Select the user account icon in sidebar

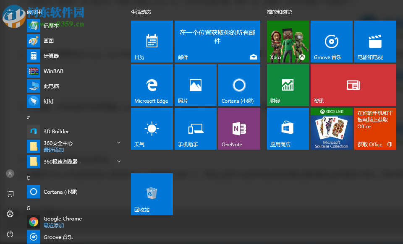tap(10, 173)
